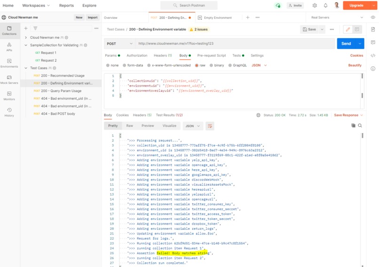Click the New button

pos(79,17)
